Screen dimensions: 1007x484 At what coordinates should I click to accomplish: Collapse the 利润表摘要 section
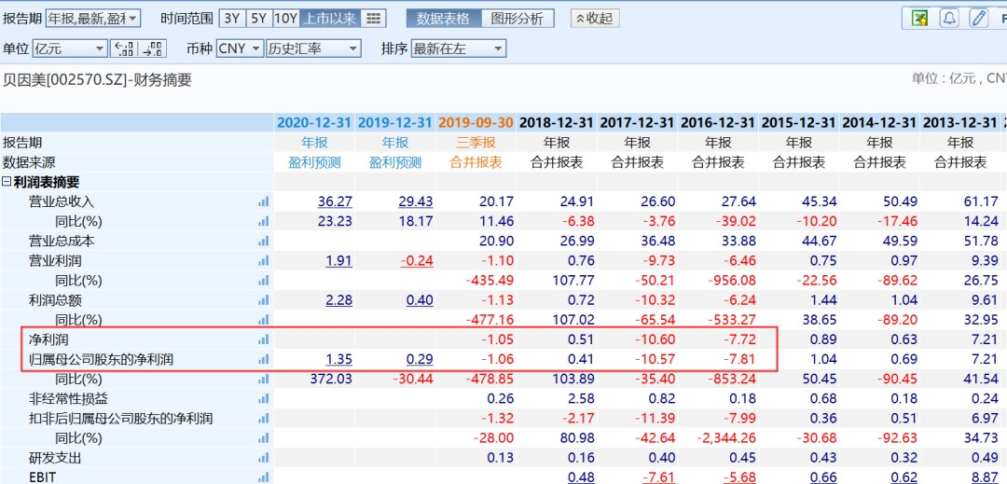point(7,182)
